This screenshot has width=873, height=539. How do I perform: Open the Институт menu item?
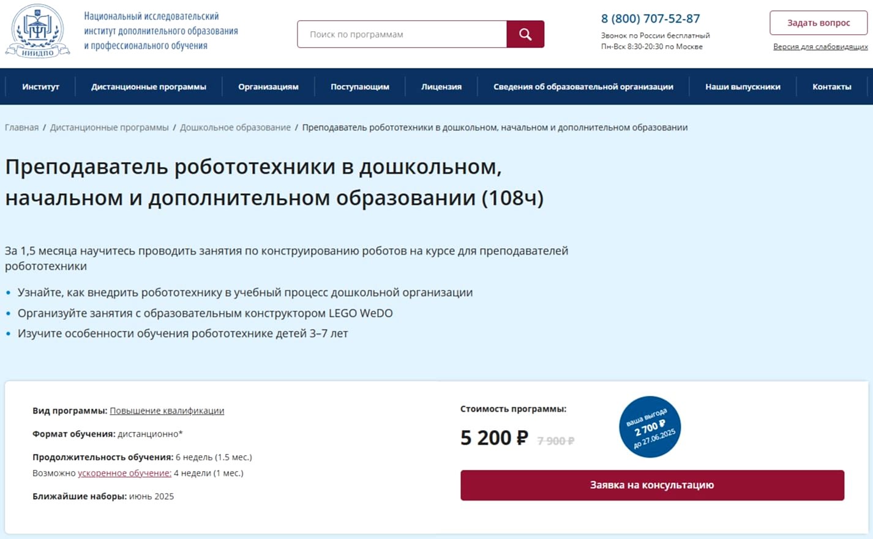click(40, 86)
